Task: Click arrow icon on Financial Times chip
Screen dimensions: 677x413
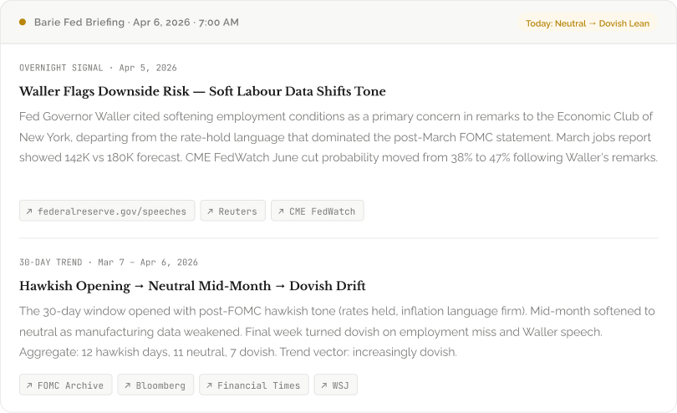Action: point(209,385)
